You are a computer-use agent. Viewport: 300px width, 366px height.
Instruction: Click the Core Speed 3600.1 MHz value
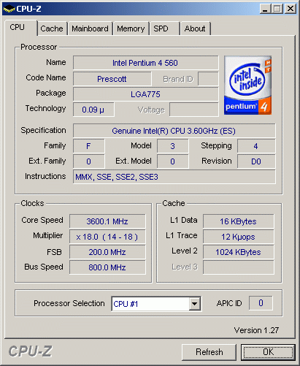pyautogui.click(x=107, y=221)
